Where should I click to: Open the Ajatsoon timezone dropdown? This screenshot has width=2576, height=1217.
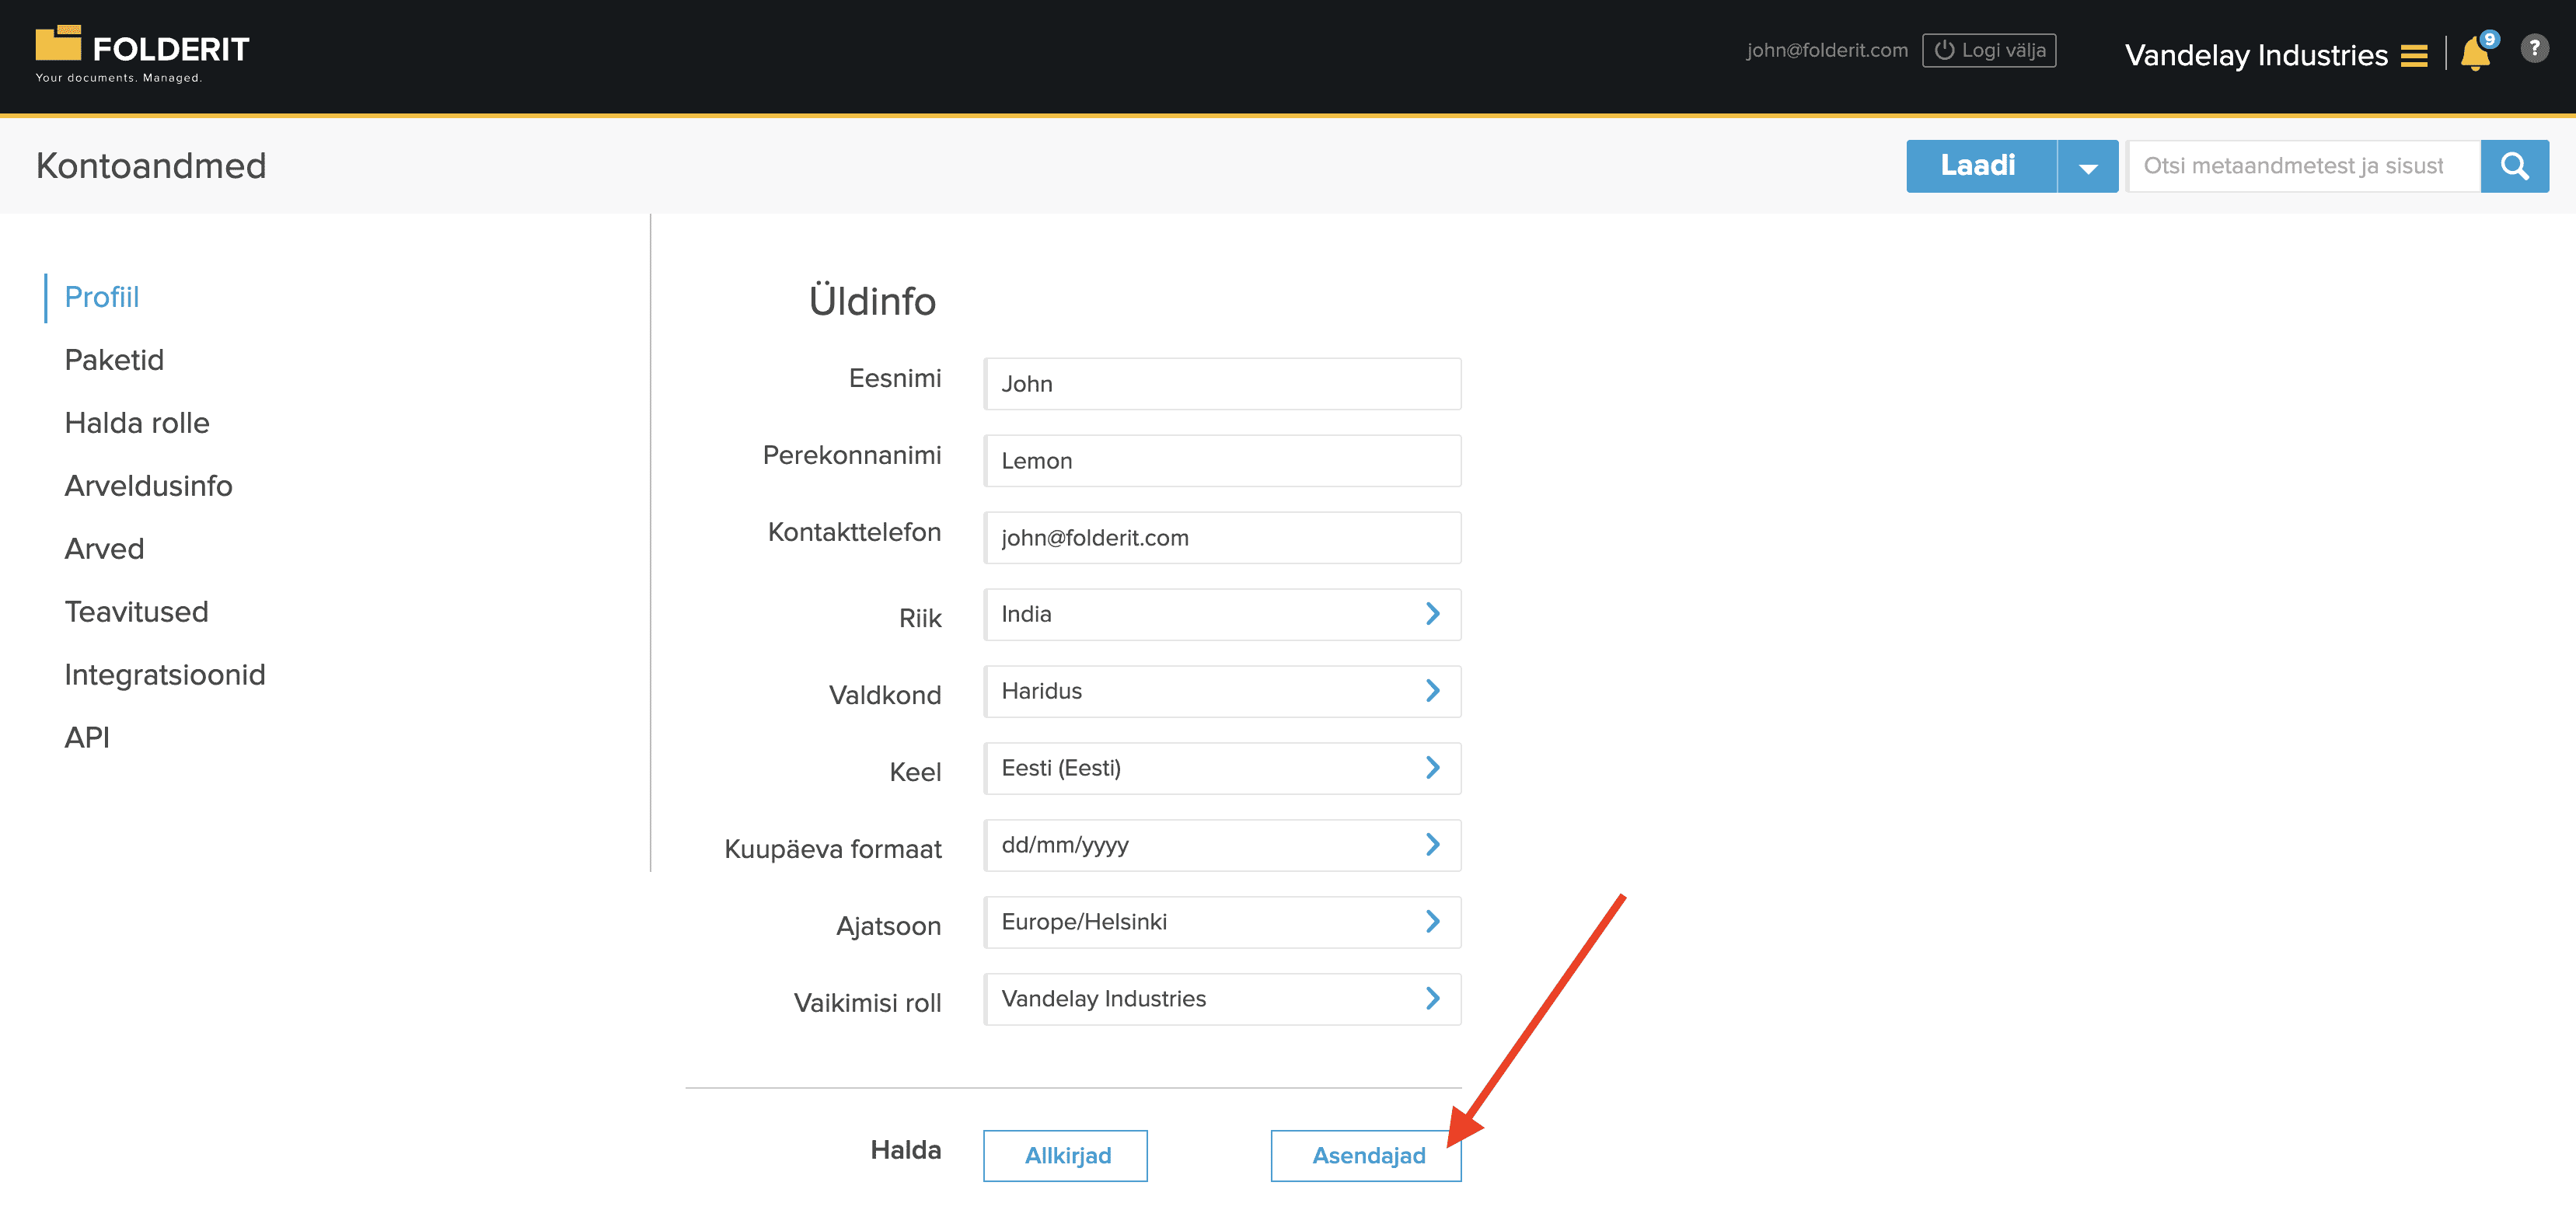click(1222, 922)
